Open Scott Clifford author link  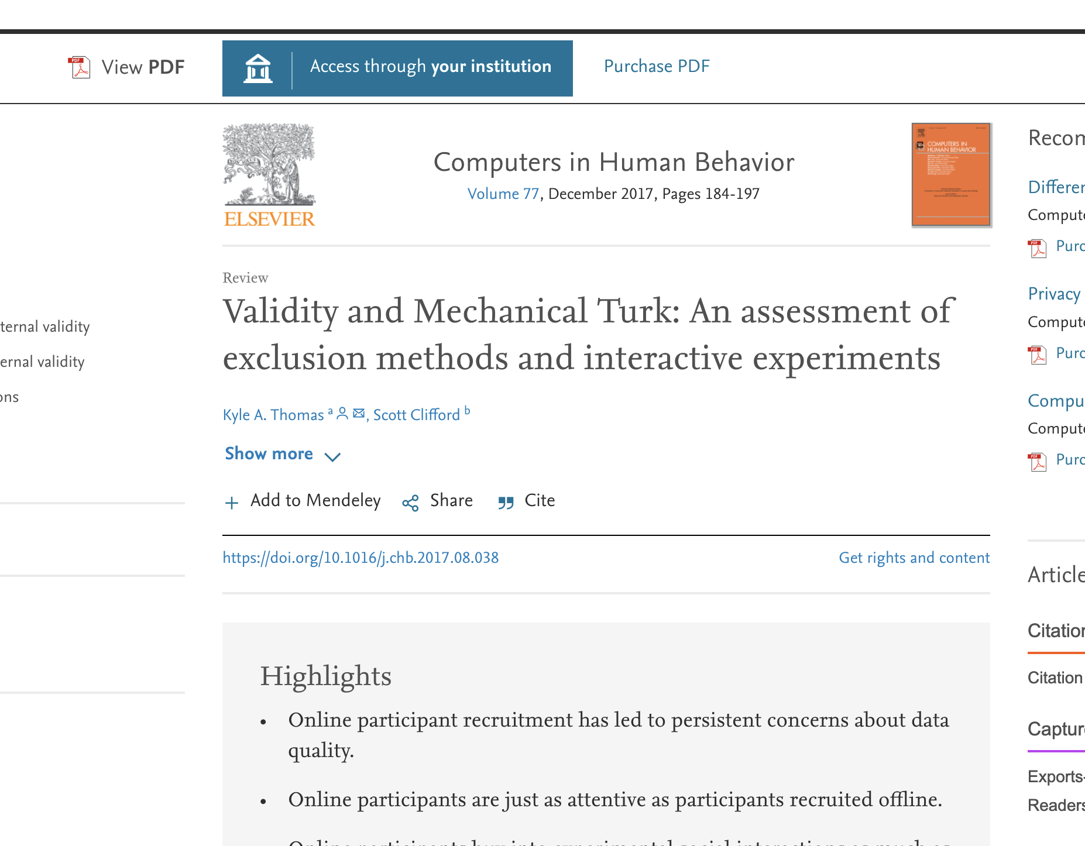click(416, 415)
